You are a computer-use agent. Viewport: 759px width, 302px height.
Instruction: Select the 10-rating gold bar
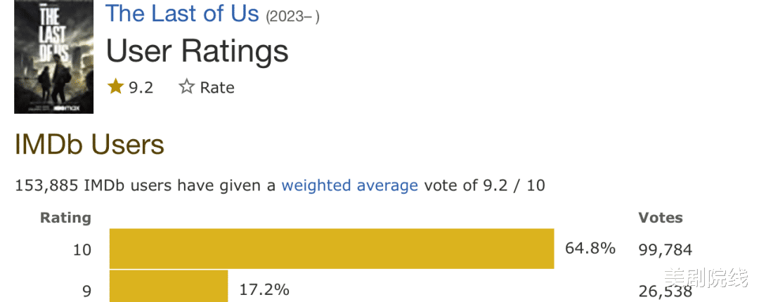tap(331, 249)
